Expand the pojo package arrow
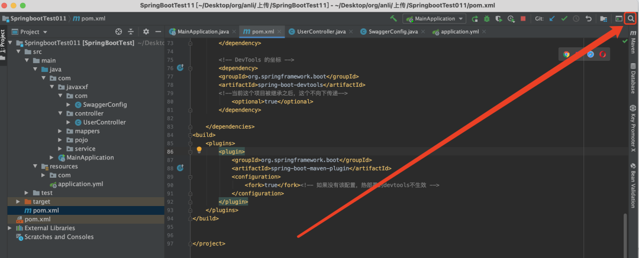 click(60, 139)
